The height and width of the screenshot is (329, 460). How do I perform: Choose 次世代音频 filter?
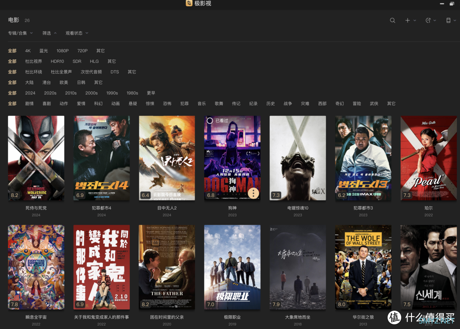click(91, 72)
